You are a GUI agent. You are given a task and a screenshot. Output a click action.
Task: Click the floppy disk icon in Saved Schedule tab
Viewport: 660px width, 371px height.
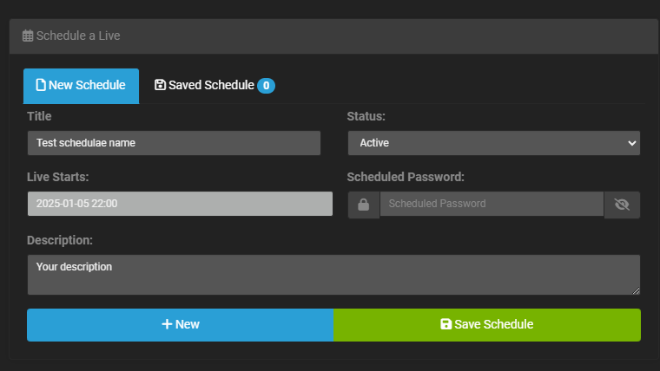[160, 85]
